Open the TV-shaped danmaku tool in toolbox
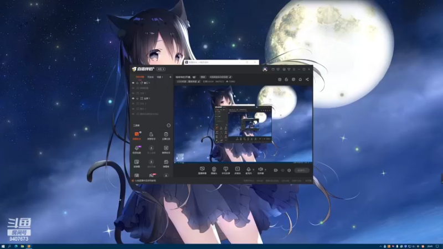 click(166, 163)
